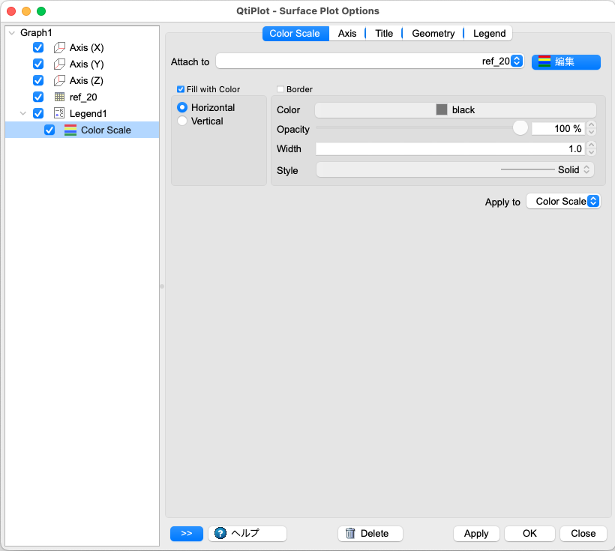This screenshot has height=551, width=615.
Task: Click the >> collapse panel button
Action: coord(187,533)
